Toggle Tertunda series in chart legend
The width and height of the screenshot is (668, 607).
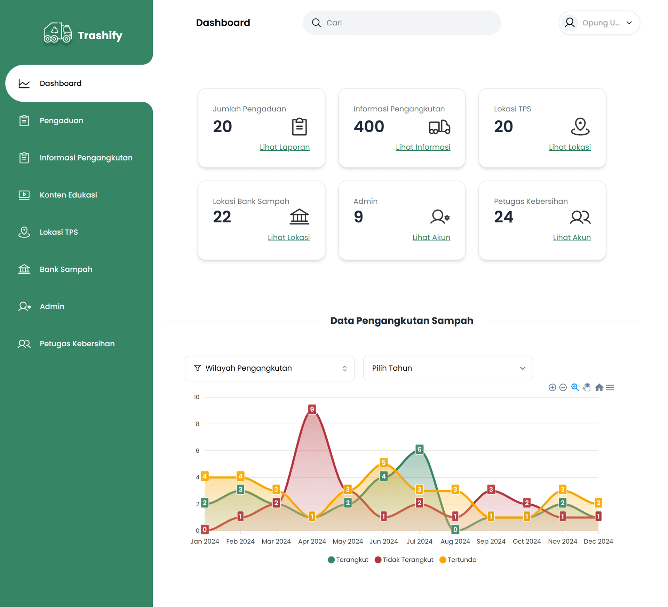pyautogui.click(x=458, y=560)
